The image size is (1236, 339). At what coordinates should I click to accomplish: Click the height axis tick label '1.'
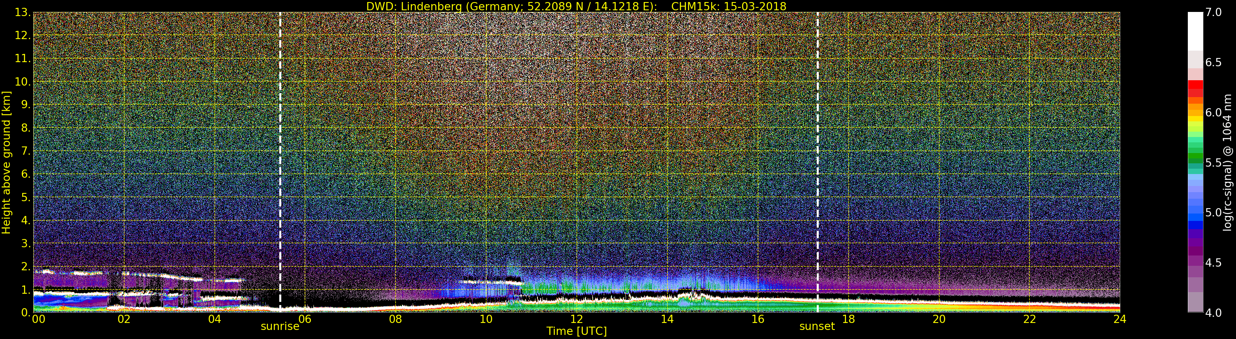(x=26, y=290)
